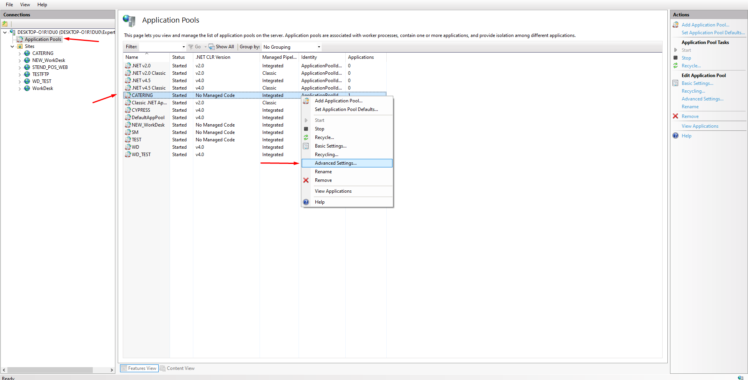Click the Show All toolbar icon

pos(212,47)
